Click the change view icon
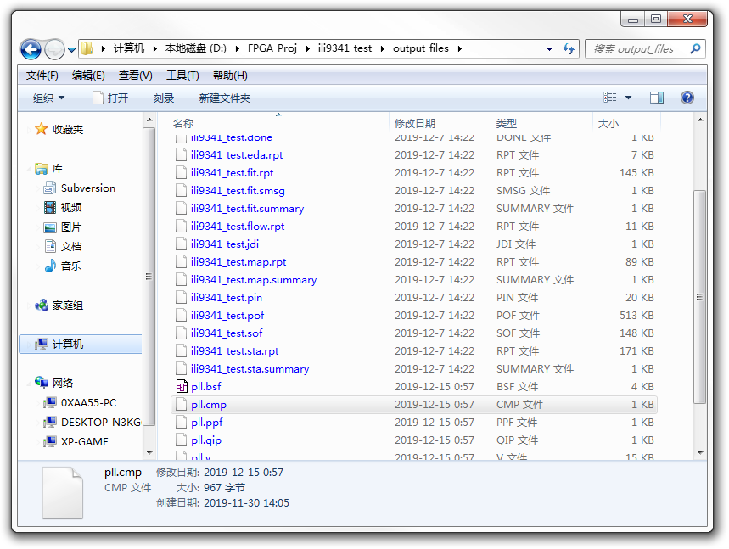729x549 pixels. [610, 98]
